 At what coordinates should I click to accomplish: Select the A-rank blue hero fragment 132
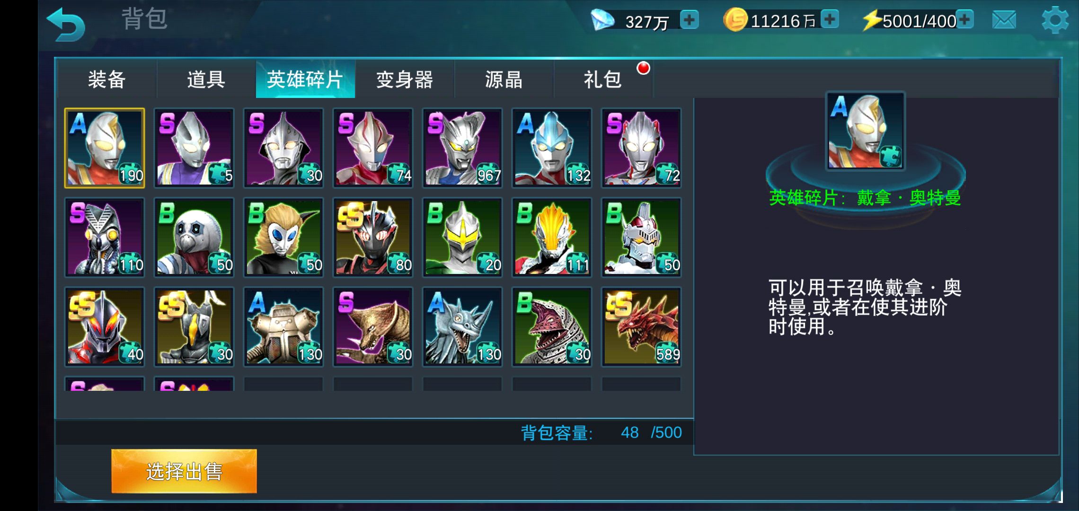tap(552, 148)
